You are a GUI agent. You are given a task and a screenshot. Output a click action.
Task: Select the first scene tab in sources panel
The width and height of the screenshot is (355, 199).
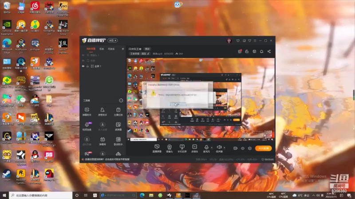(x=91, y=49)
